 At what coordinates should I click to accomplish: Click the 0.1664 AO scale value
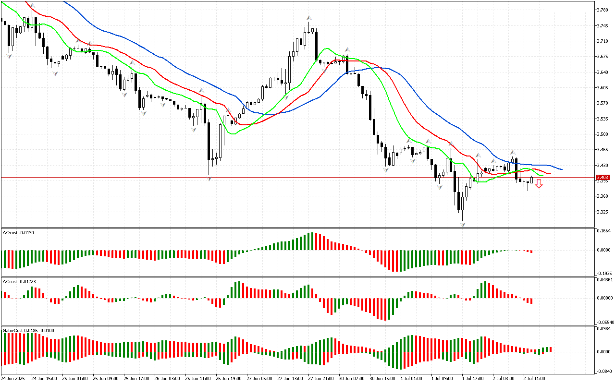(x=603, y=231)
